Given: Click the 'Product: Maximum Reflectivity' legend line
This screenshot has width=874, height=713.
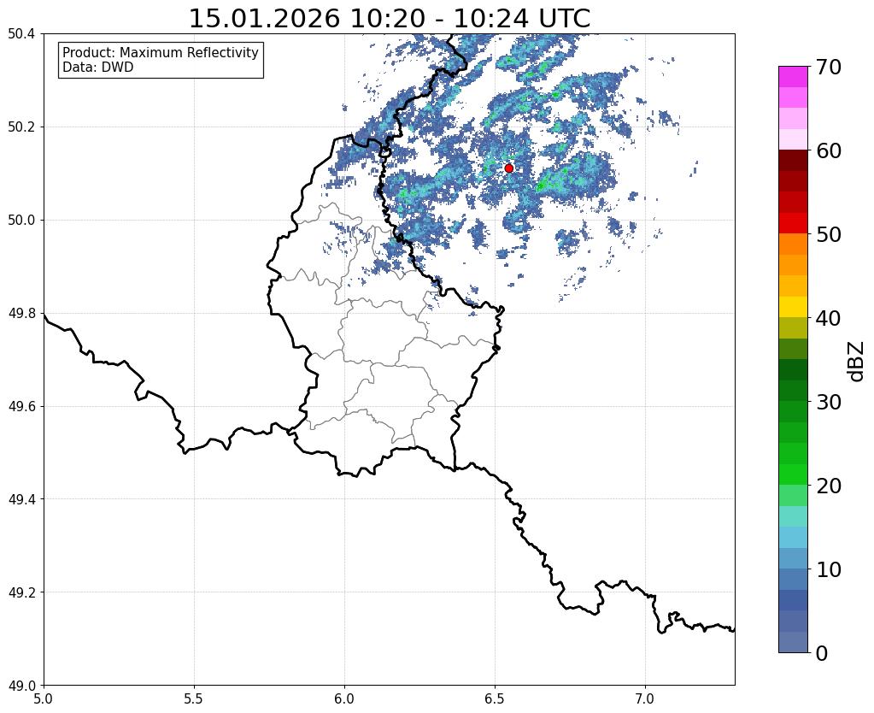Looking at the screenshot, I should (161, 52).
